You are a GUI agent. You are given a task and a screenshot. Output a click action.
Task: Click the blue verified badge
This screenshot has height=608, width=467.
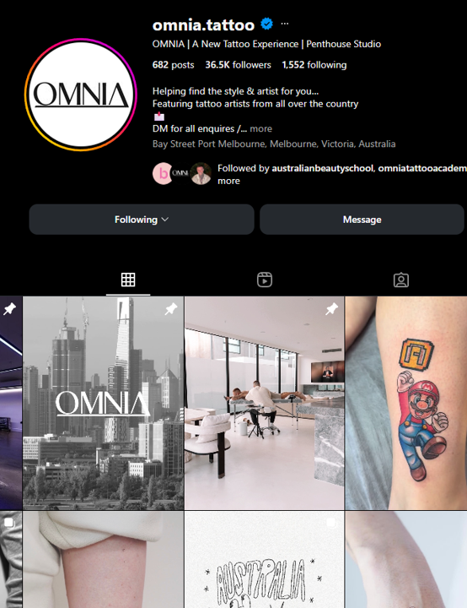tap(266, 24)
